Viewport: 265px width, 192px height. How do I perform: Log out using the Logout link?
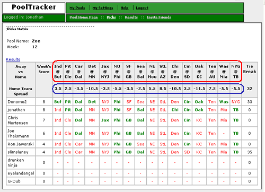[142, 8]
